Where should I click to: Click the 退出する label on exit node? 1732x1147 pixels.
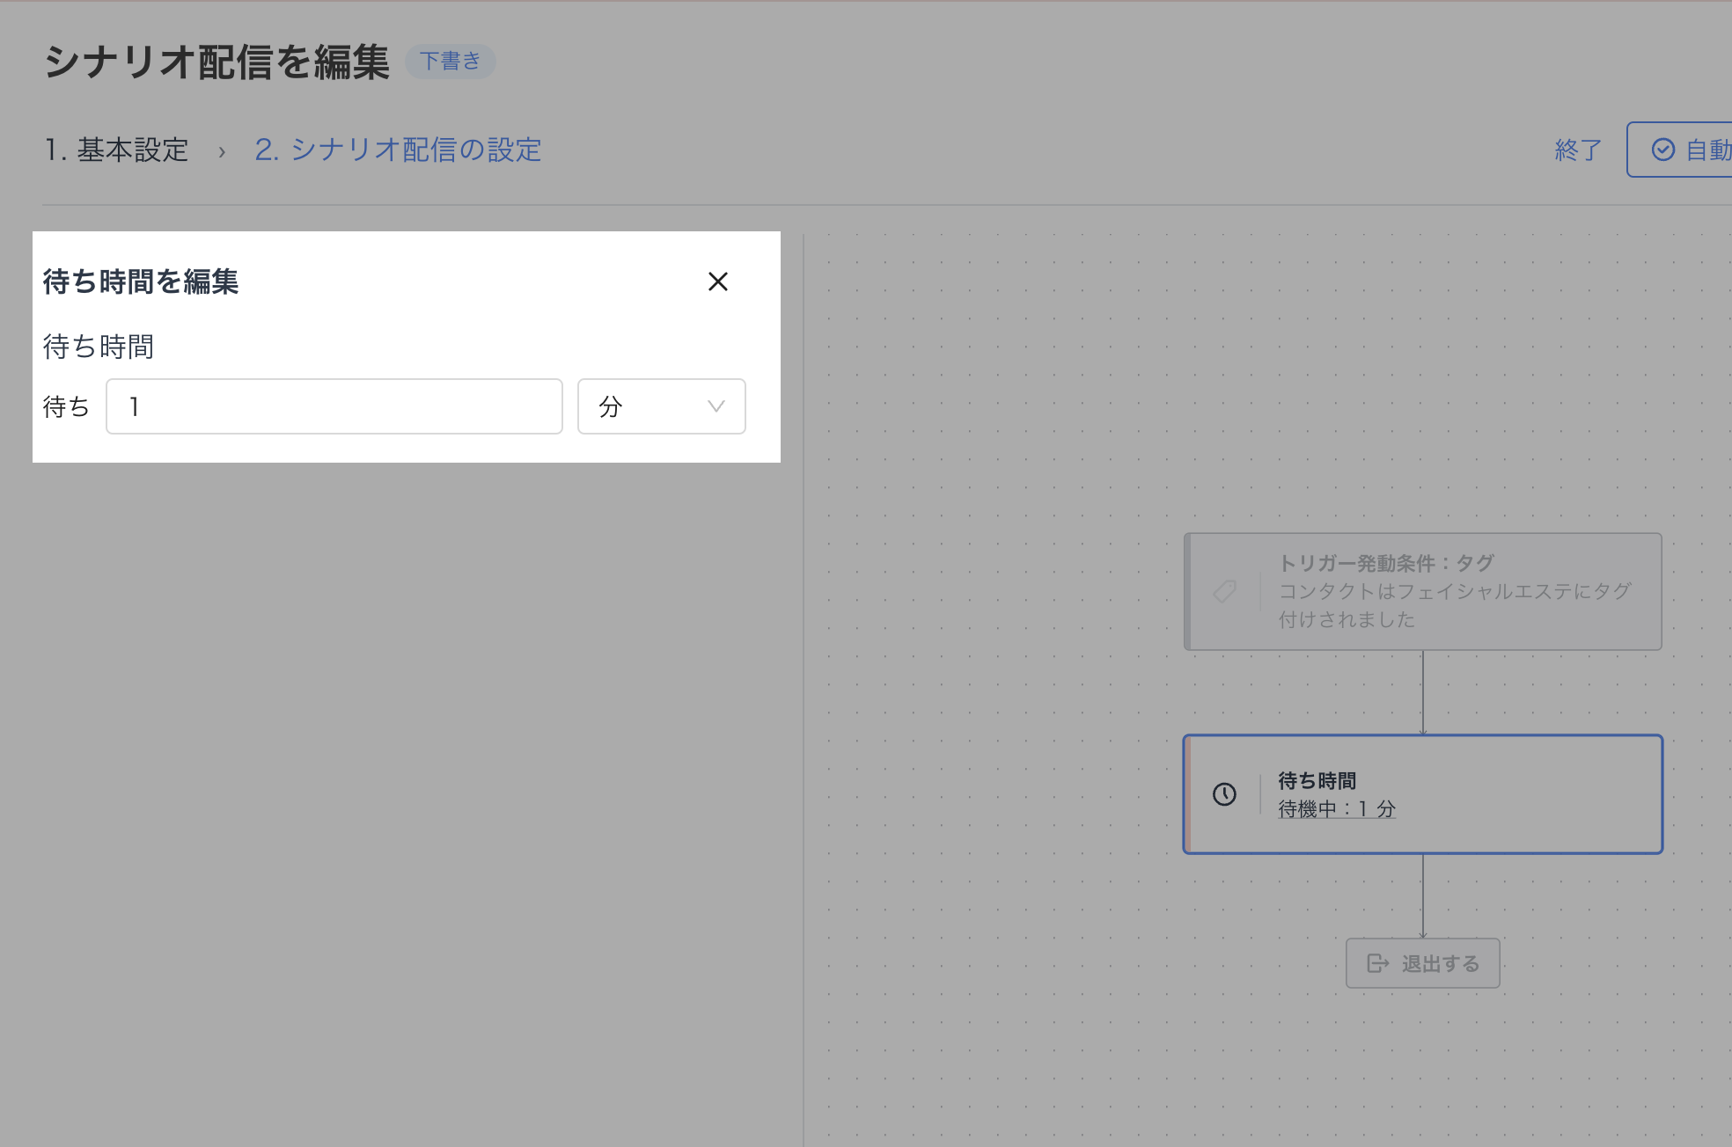pos(1440,964)
